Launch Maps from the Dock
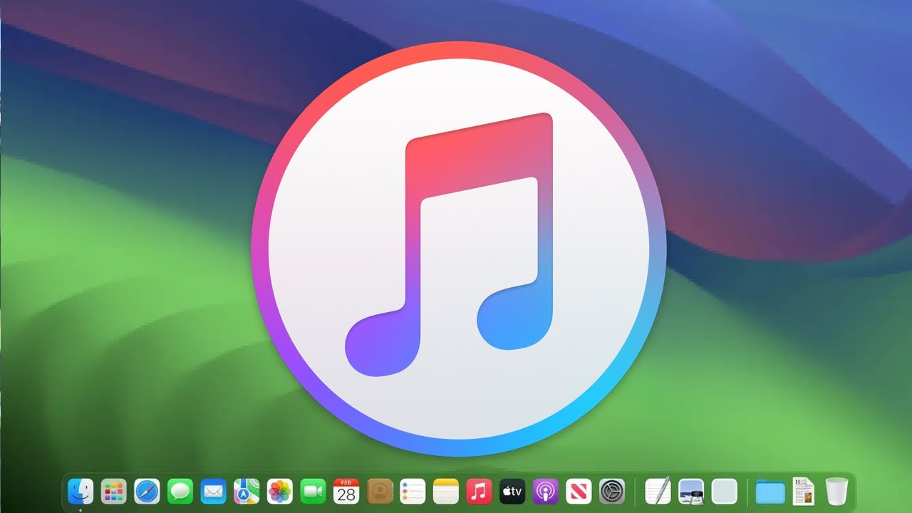 point(247,491)
